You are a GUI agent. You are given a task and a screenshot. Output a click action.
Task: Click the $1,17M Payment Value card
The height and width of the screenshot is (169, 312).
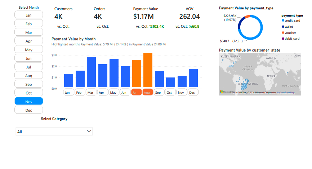tap(143, 17)
